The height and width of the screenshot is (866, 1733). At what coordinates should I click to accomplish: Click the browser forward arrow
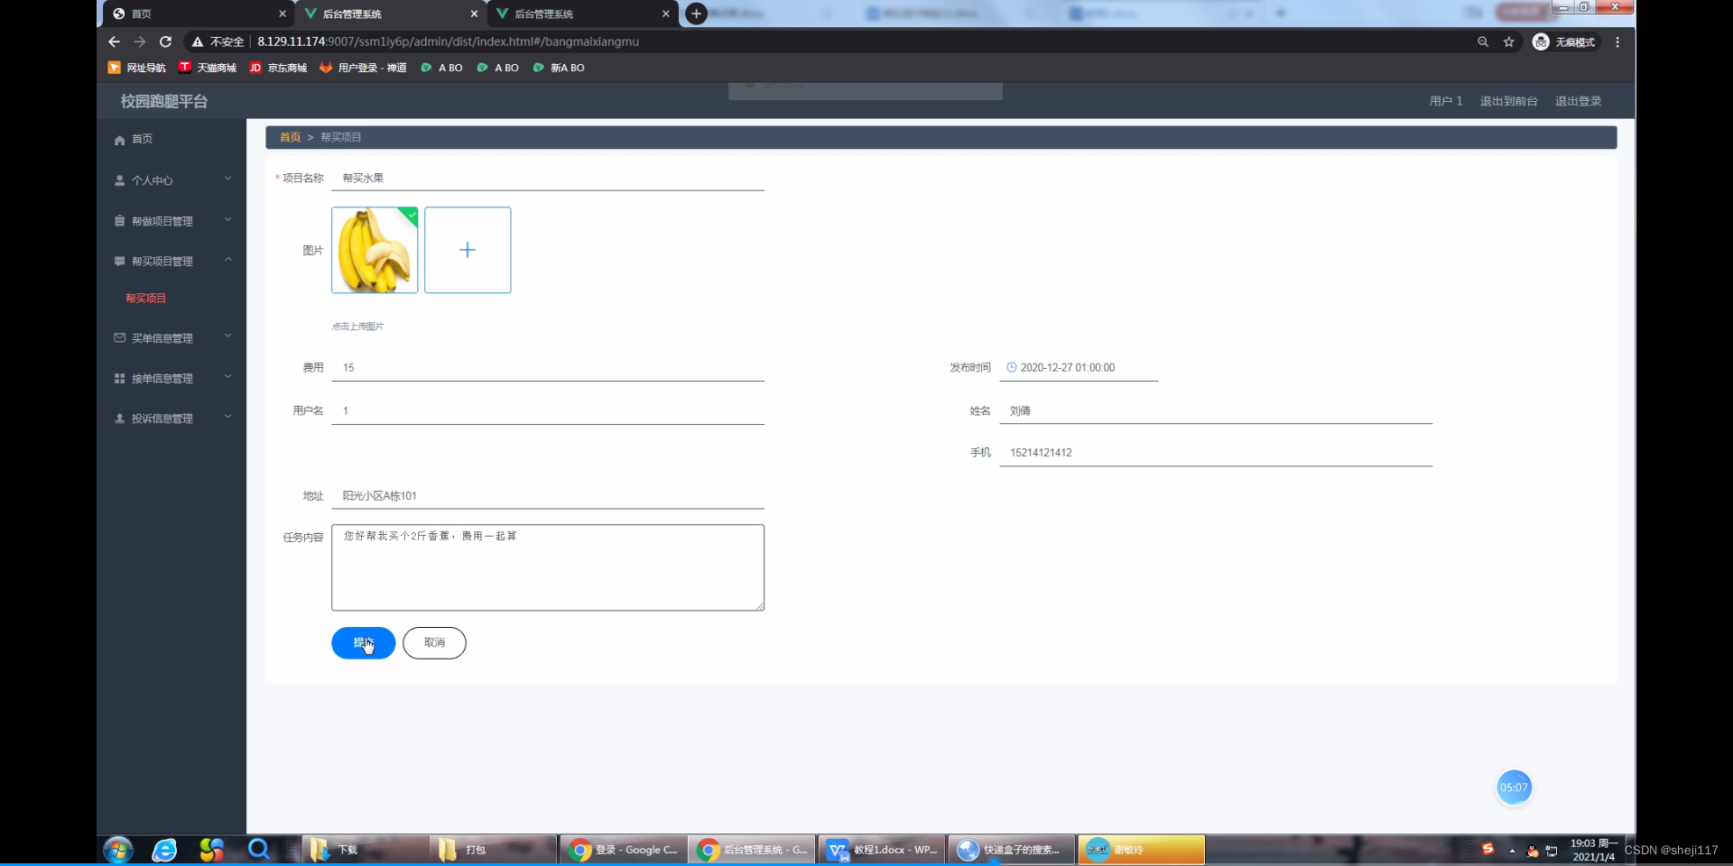point(140,41)
